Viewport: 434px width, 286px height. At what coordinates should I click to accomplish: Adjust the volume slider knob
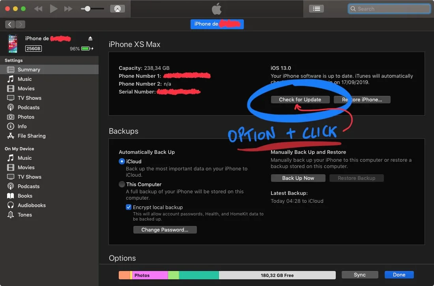tap(88, 9)
